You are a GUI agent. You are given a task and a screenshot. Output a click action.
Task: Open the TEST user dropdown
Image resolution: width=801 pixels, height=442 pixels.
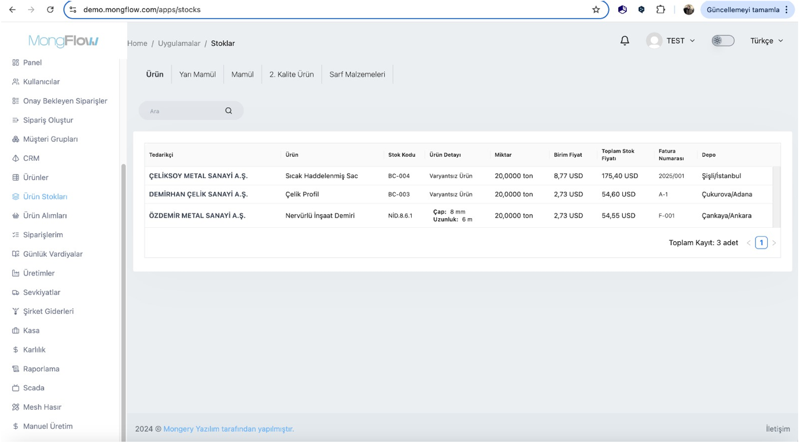(671, 41)
